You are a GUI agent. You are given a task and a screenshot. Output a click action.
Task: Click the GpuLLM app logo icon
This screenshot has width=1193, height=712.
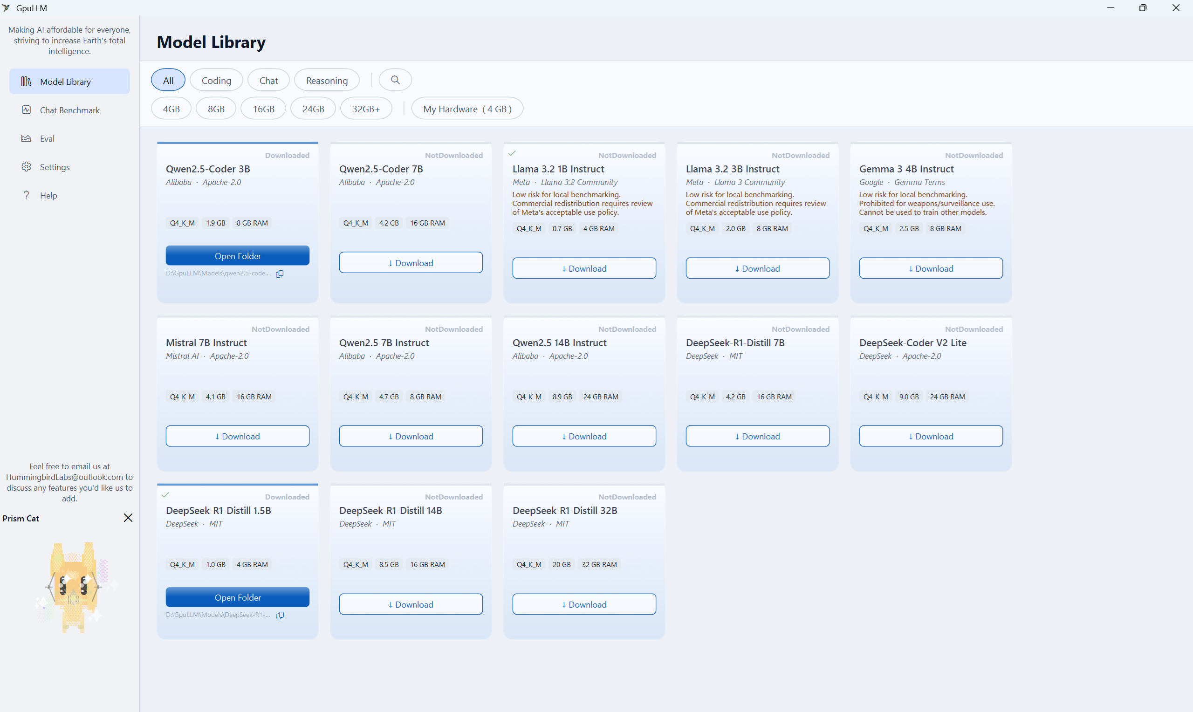click(x=6, y=7)
